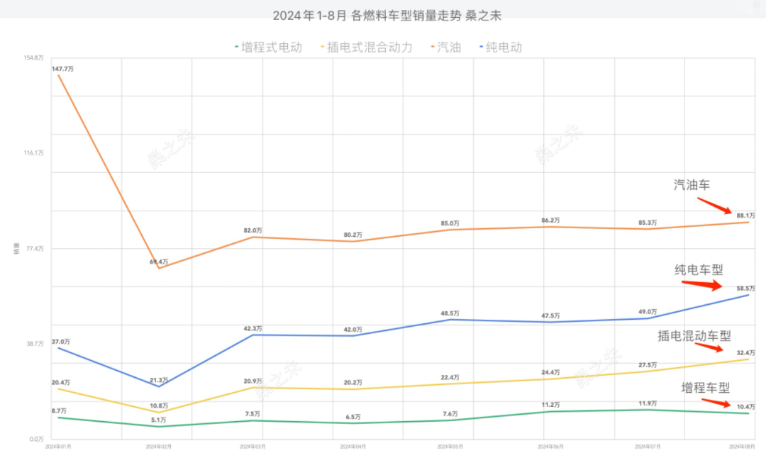
Task: Toggle the 插电式混合动力 legend series
Action: [x=369, y=47]
